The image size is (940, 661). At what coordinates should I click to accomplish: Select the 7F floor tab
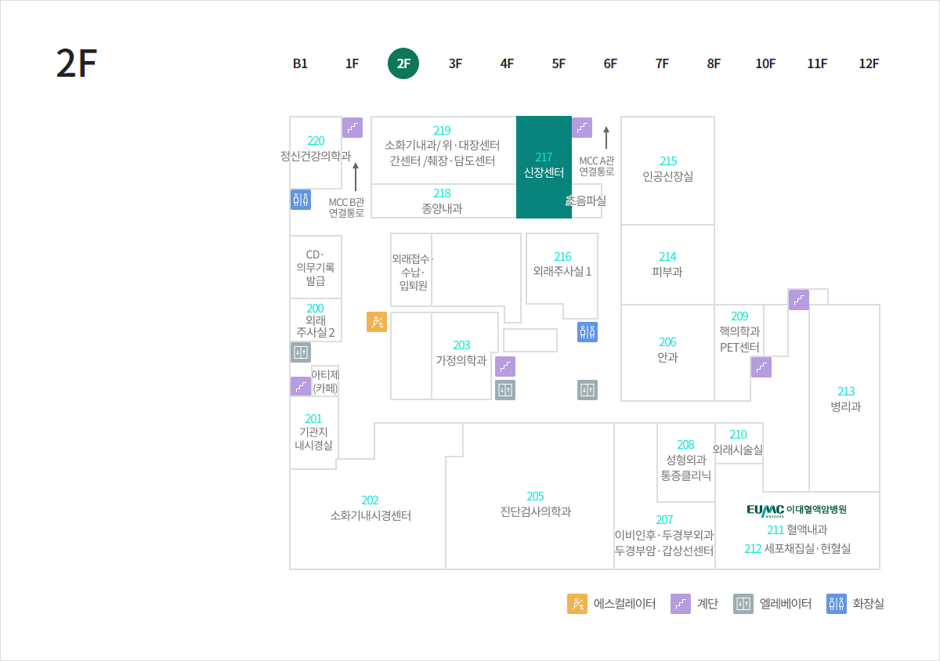point(662,64)
